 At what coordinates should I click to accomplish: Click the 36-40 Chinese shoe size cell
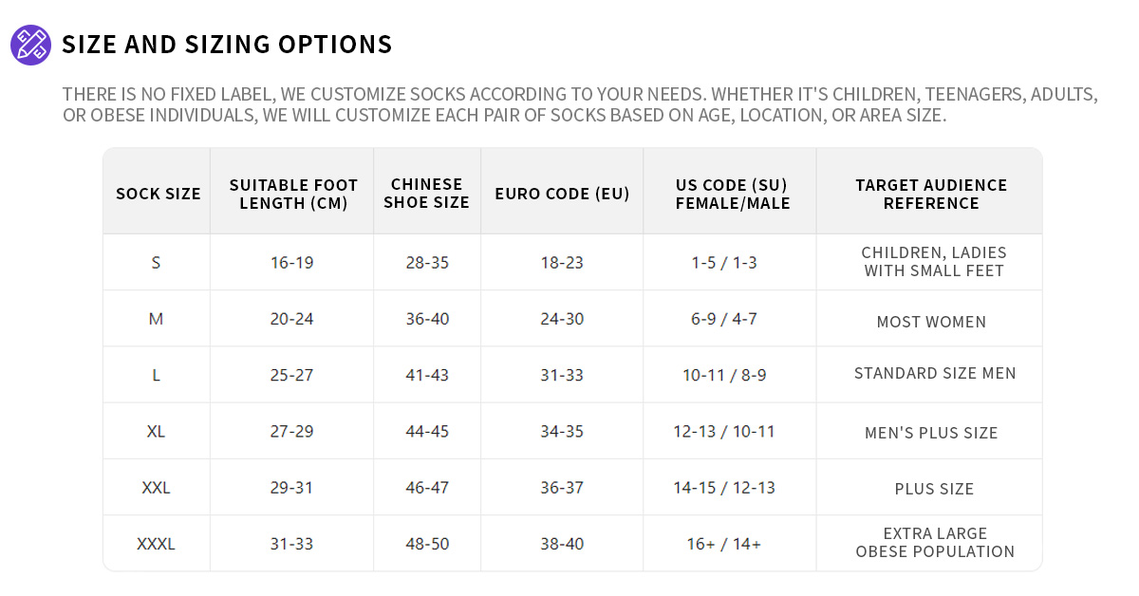click(427, 319)
